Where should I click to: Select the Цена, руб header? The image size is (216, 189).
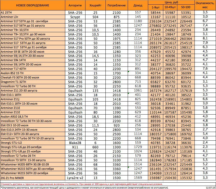tap(171, 2)
